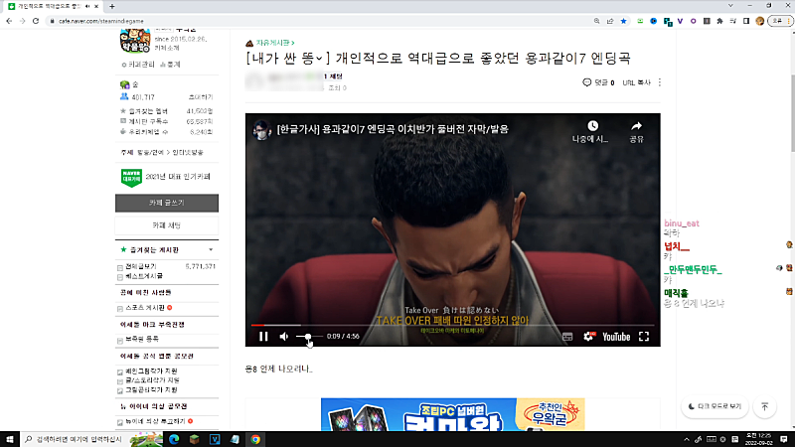Image resolution: width=795 pixels, height=447 pixels.
Task: Reload the page with refresh icon
Action: click(x=36, y=21)
